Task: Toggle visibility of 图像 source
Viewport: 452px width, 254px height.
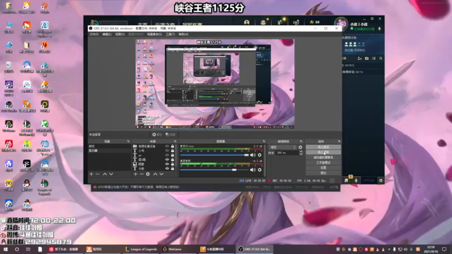Action: coord(167,164)
